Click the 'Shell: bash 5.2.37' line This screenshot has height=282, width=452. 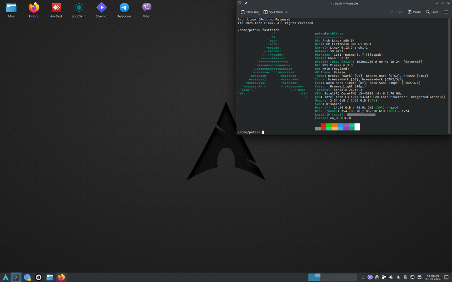pyautogui.click(x=332, y=58)
